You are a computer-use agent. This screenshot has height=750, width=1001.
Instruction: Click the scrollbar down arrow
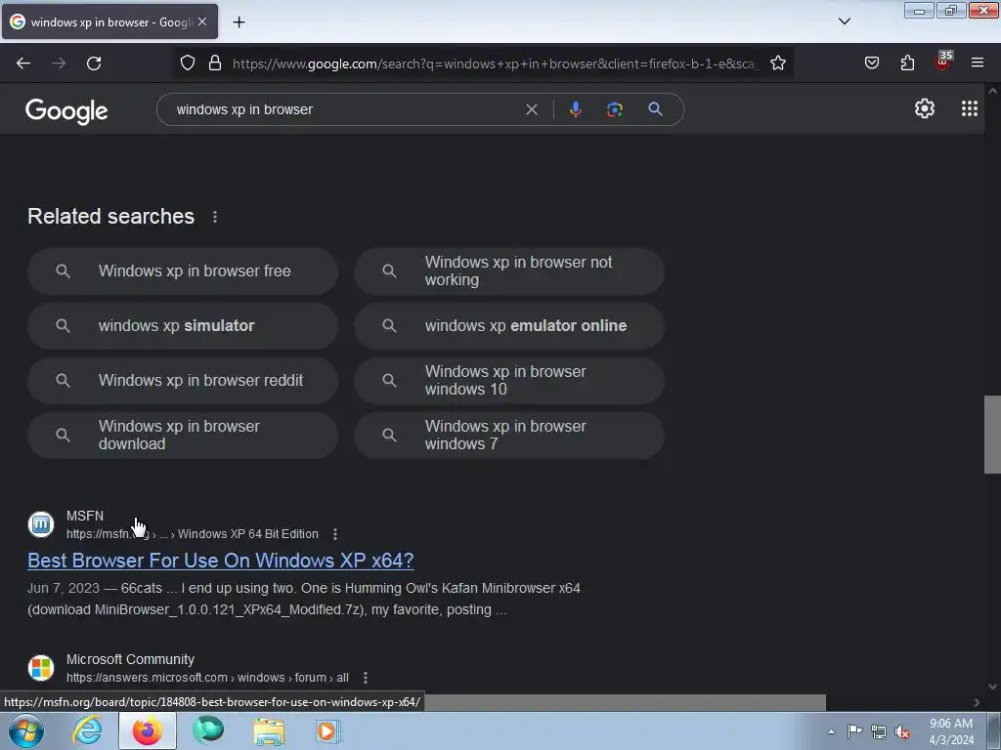point(992,687)
